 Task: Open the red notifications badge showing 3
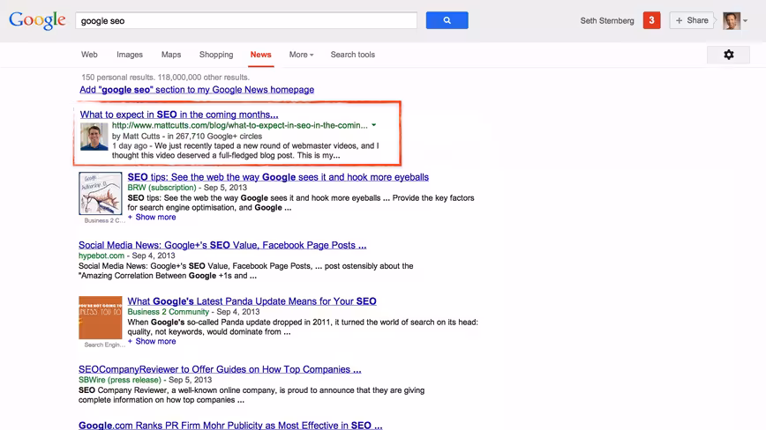tap(651, 20)
